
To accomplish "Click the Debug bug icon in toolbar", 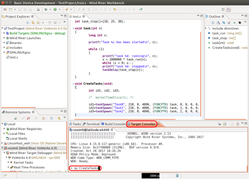I will point(46,10).
